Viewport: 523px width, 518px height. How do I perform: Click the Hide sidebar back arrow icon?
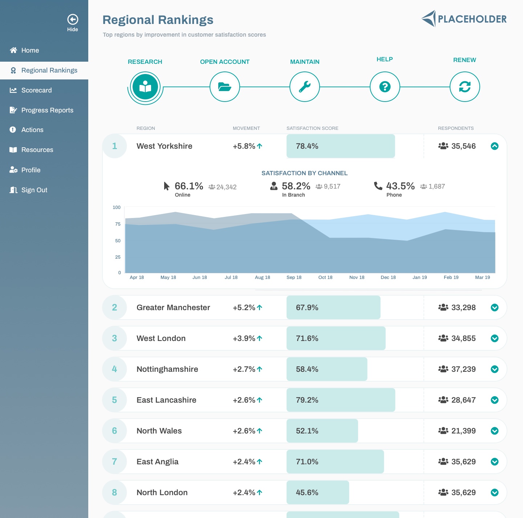click(x=73, y=18)
